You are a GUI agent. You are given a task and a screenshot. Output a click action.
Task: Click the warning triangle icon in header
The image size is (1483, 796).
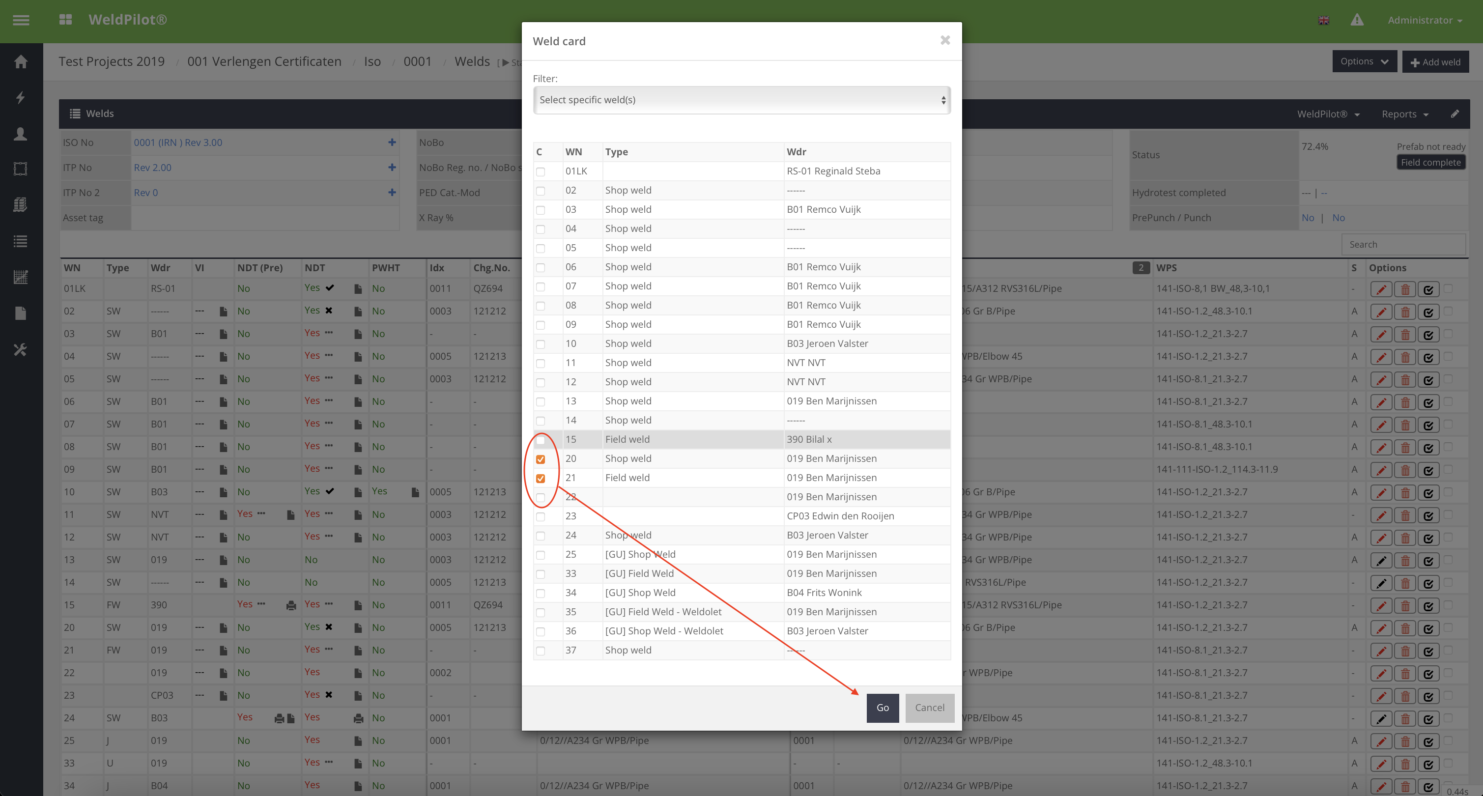point(1357,20)
